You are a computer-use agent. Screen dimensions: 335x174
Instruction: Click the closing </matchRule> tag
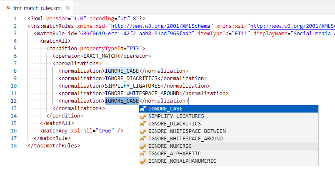(x=52, y=138)
